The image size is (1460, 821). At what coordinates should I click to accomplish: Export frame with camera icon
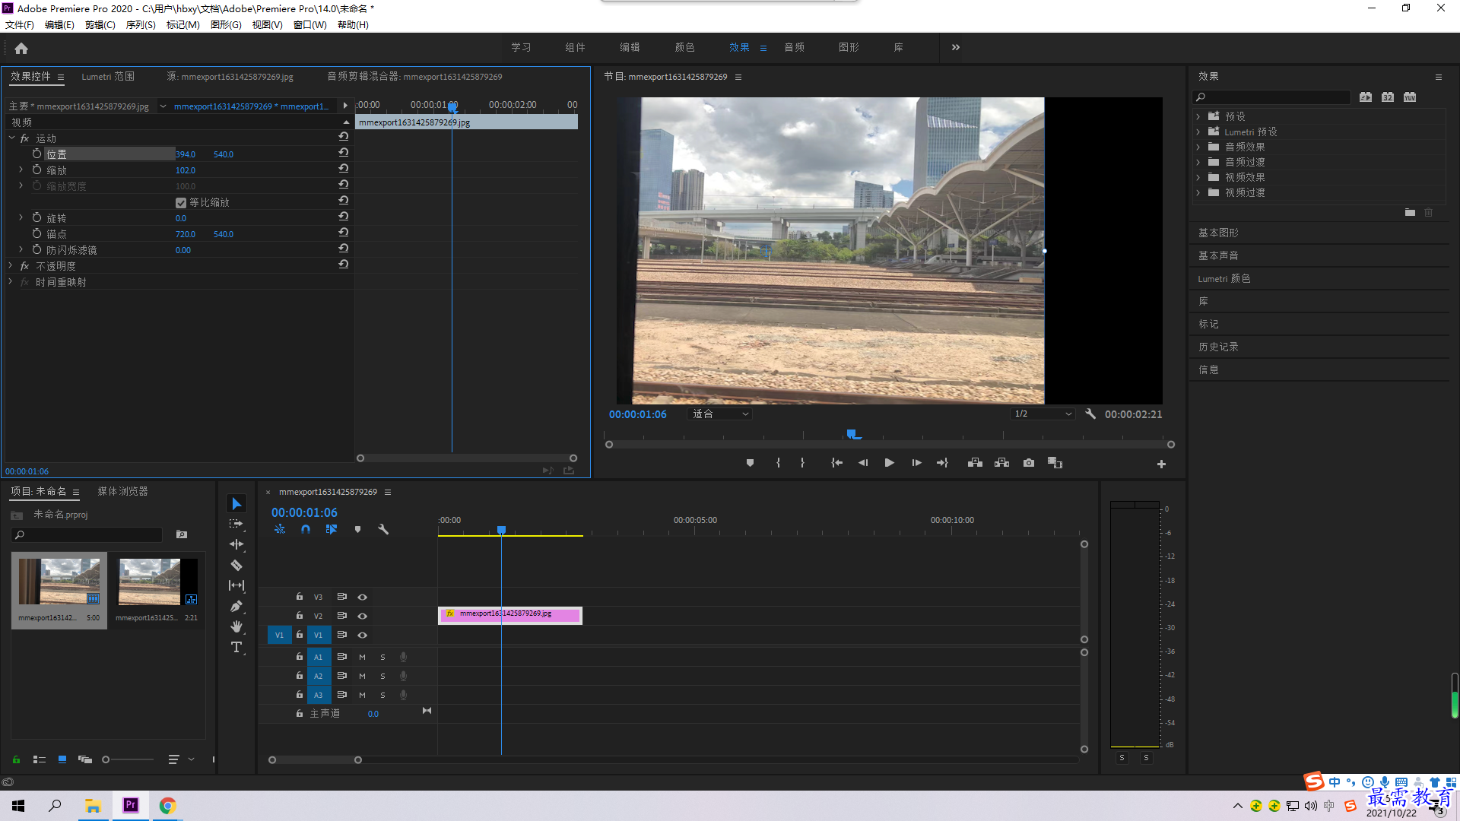(1029, 463)
